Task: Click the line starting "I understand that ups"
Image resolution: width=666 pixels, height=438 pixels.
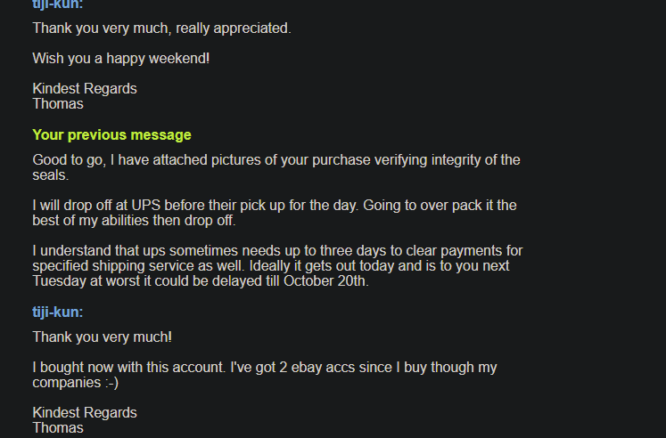Action: tap(277, 250)
